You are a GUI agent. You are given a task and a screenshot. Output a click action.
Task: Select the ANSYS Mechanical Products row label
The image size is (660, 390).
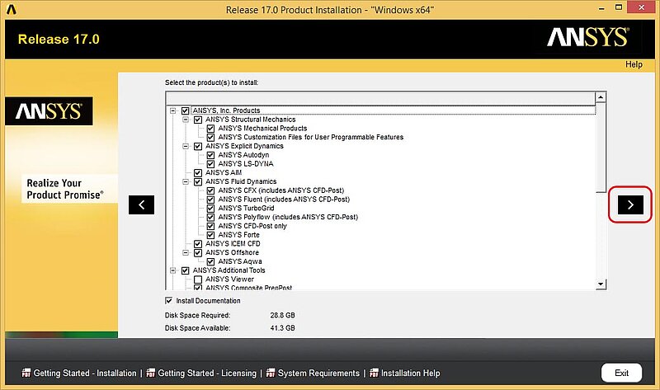262,129
